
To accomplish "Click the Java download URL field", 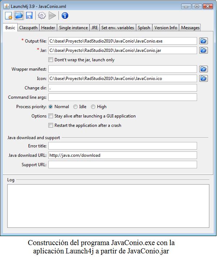I will tap(123, 155).
